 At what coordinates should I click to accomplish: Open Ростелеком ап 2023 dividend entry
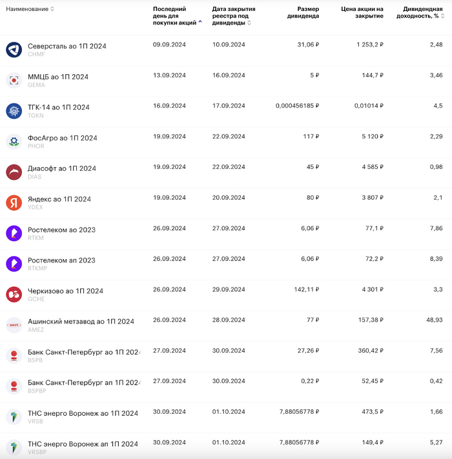coord(61,260)
